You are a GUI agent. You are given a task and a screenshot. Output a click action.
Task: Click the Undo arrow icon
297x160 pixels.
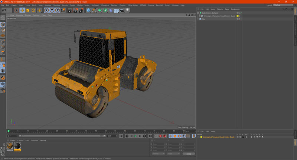click(x=4, y=10)
